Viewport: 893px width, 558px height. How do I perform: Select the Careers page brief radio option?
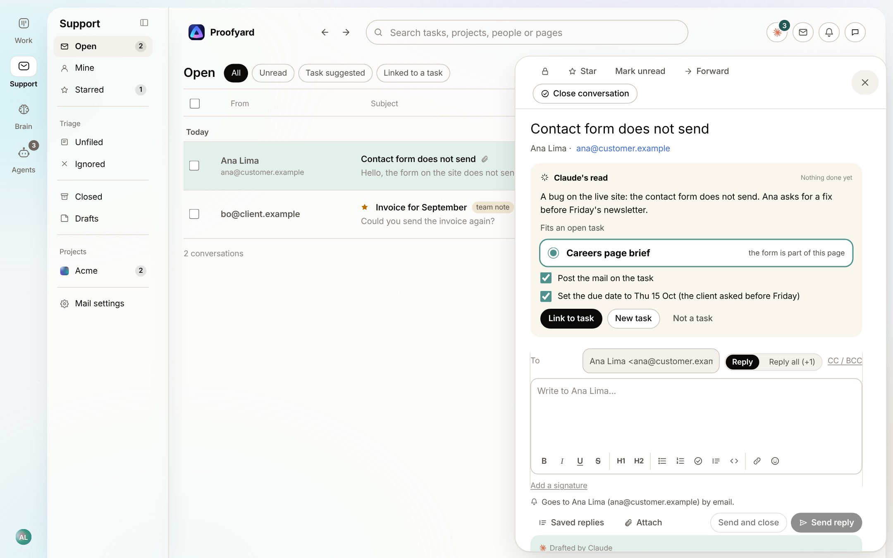click(x=553, y=253)
